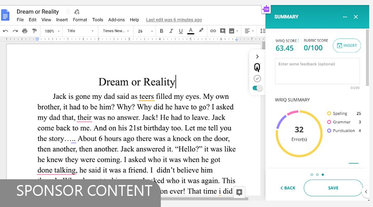Print the document

[25, 31]
